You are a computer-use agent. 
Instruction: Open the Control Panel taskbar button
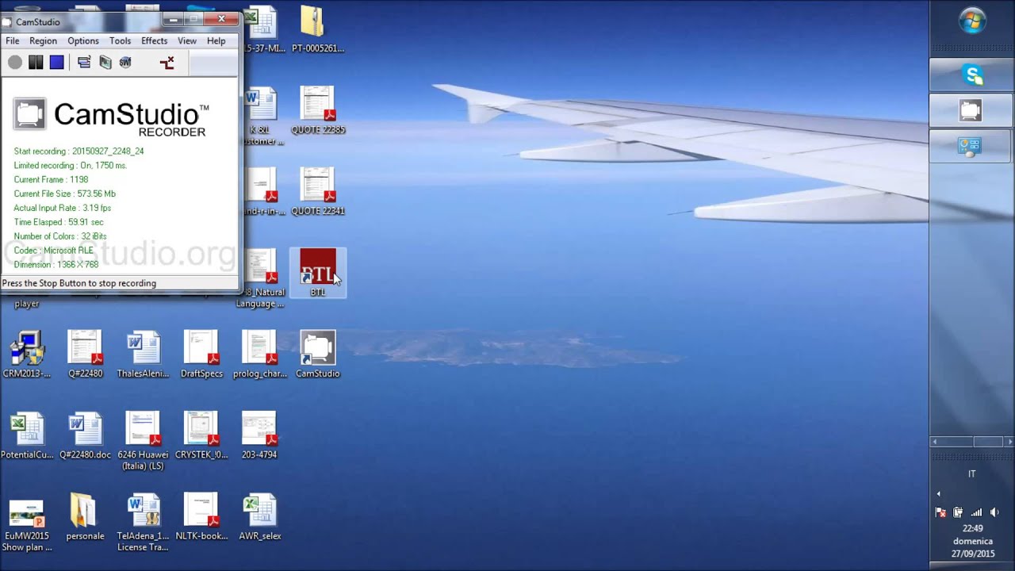[972, 147]
